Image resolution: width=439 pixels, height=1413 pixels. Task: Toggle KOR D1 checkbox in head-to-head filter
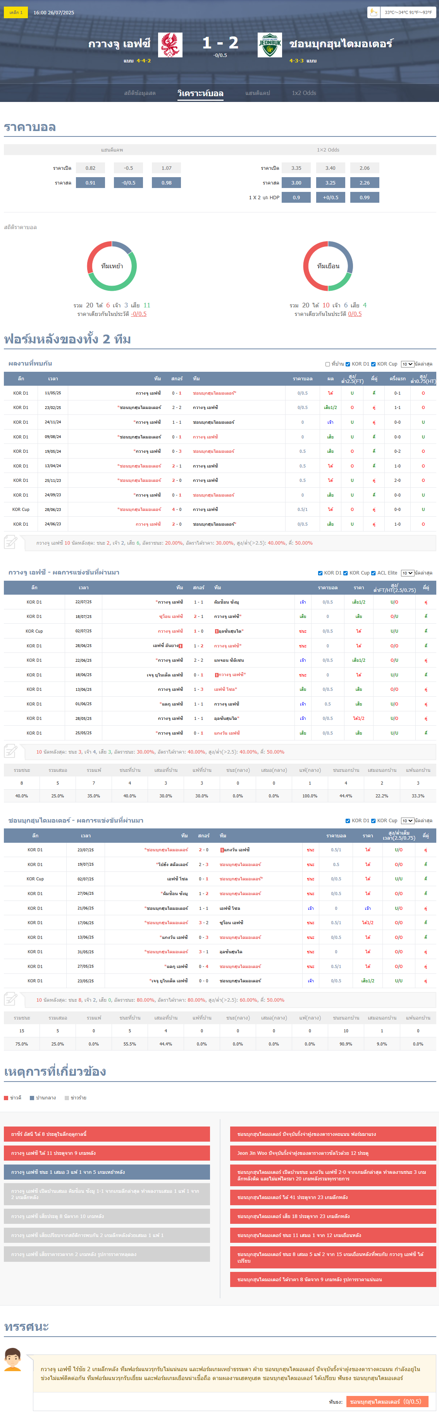point(348,364)
